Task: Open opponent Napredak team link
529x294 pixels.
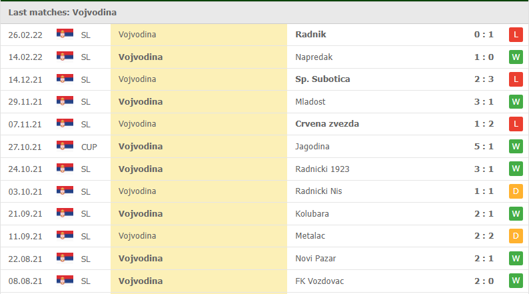Action: (x=314, y=57)
